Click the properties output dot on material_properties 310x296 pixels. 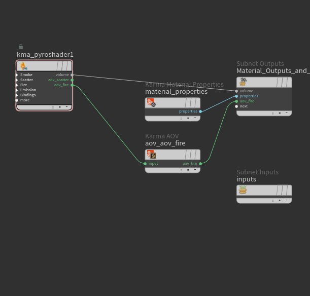point(200,112)
